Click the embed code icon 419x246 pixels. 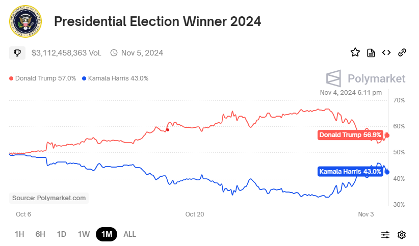[x=386, y=52]
